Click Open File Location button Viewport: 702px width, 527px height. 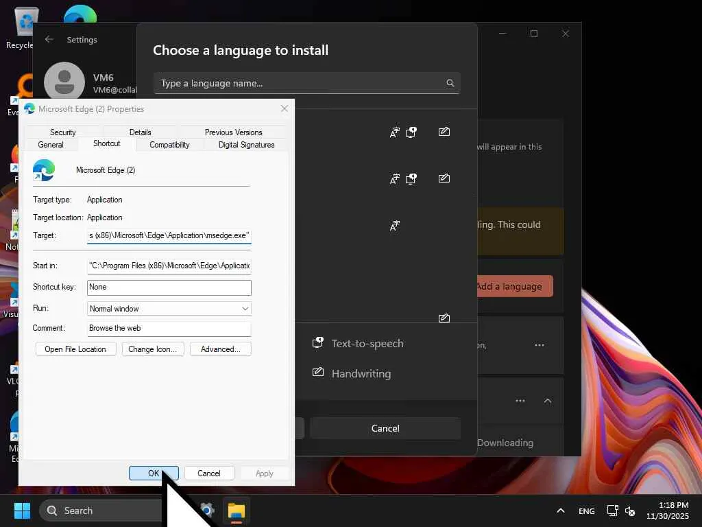75,349
